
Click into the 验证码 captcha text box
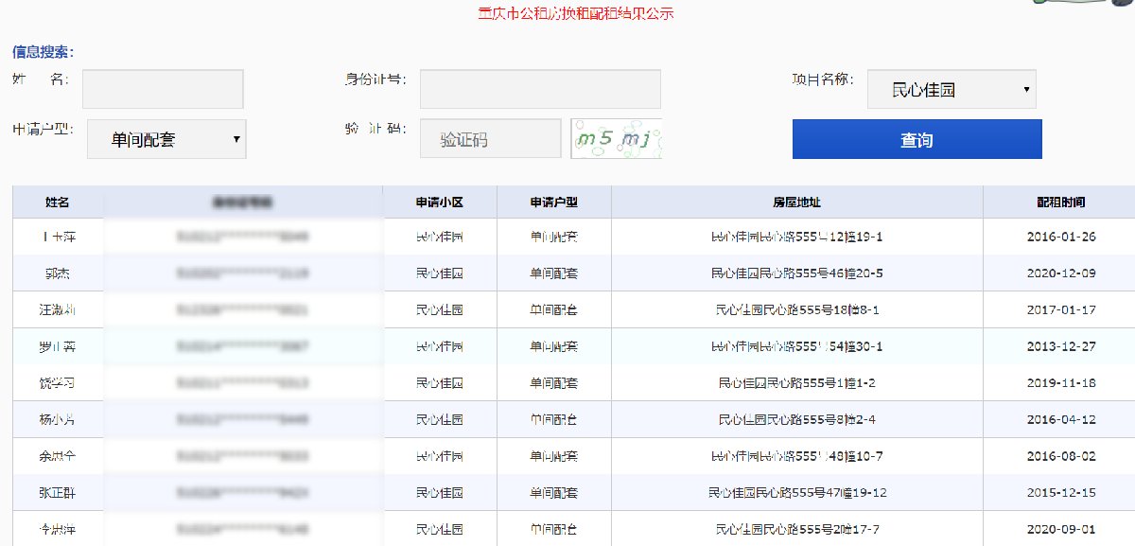pyautogui.click(x=490, y=139)
